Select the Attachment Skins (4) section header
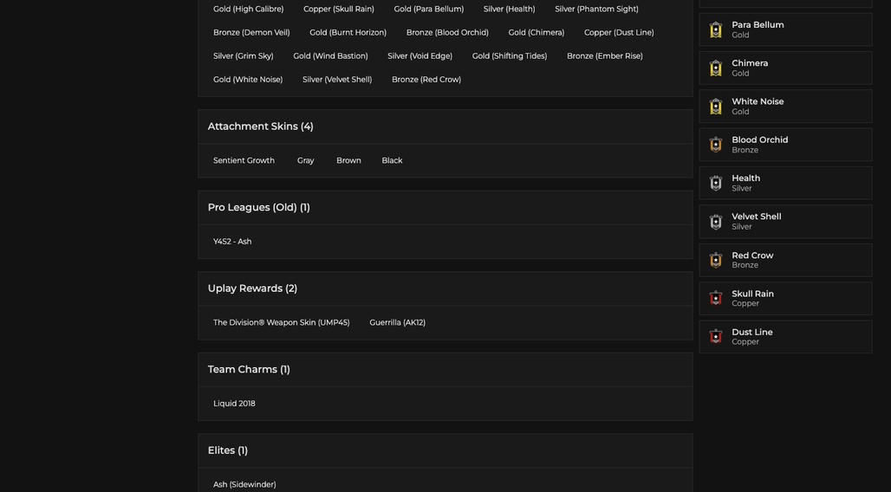The width and height of the screenshot is (891, 492). (x=445, y=126)
